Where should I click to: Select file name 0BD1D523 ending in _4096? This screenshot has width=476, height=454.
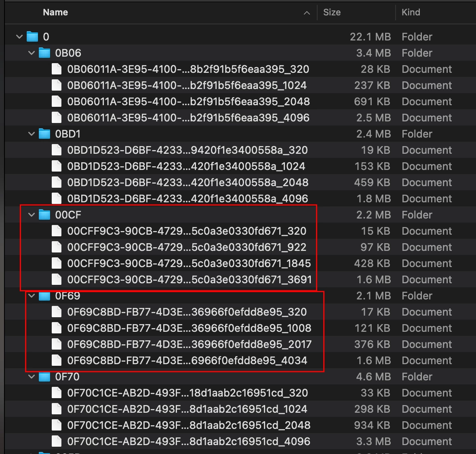tap(188, 198)
